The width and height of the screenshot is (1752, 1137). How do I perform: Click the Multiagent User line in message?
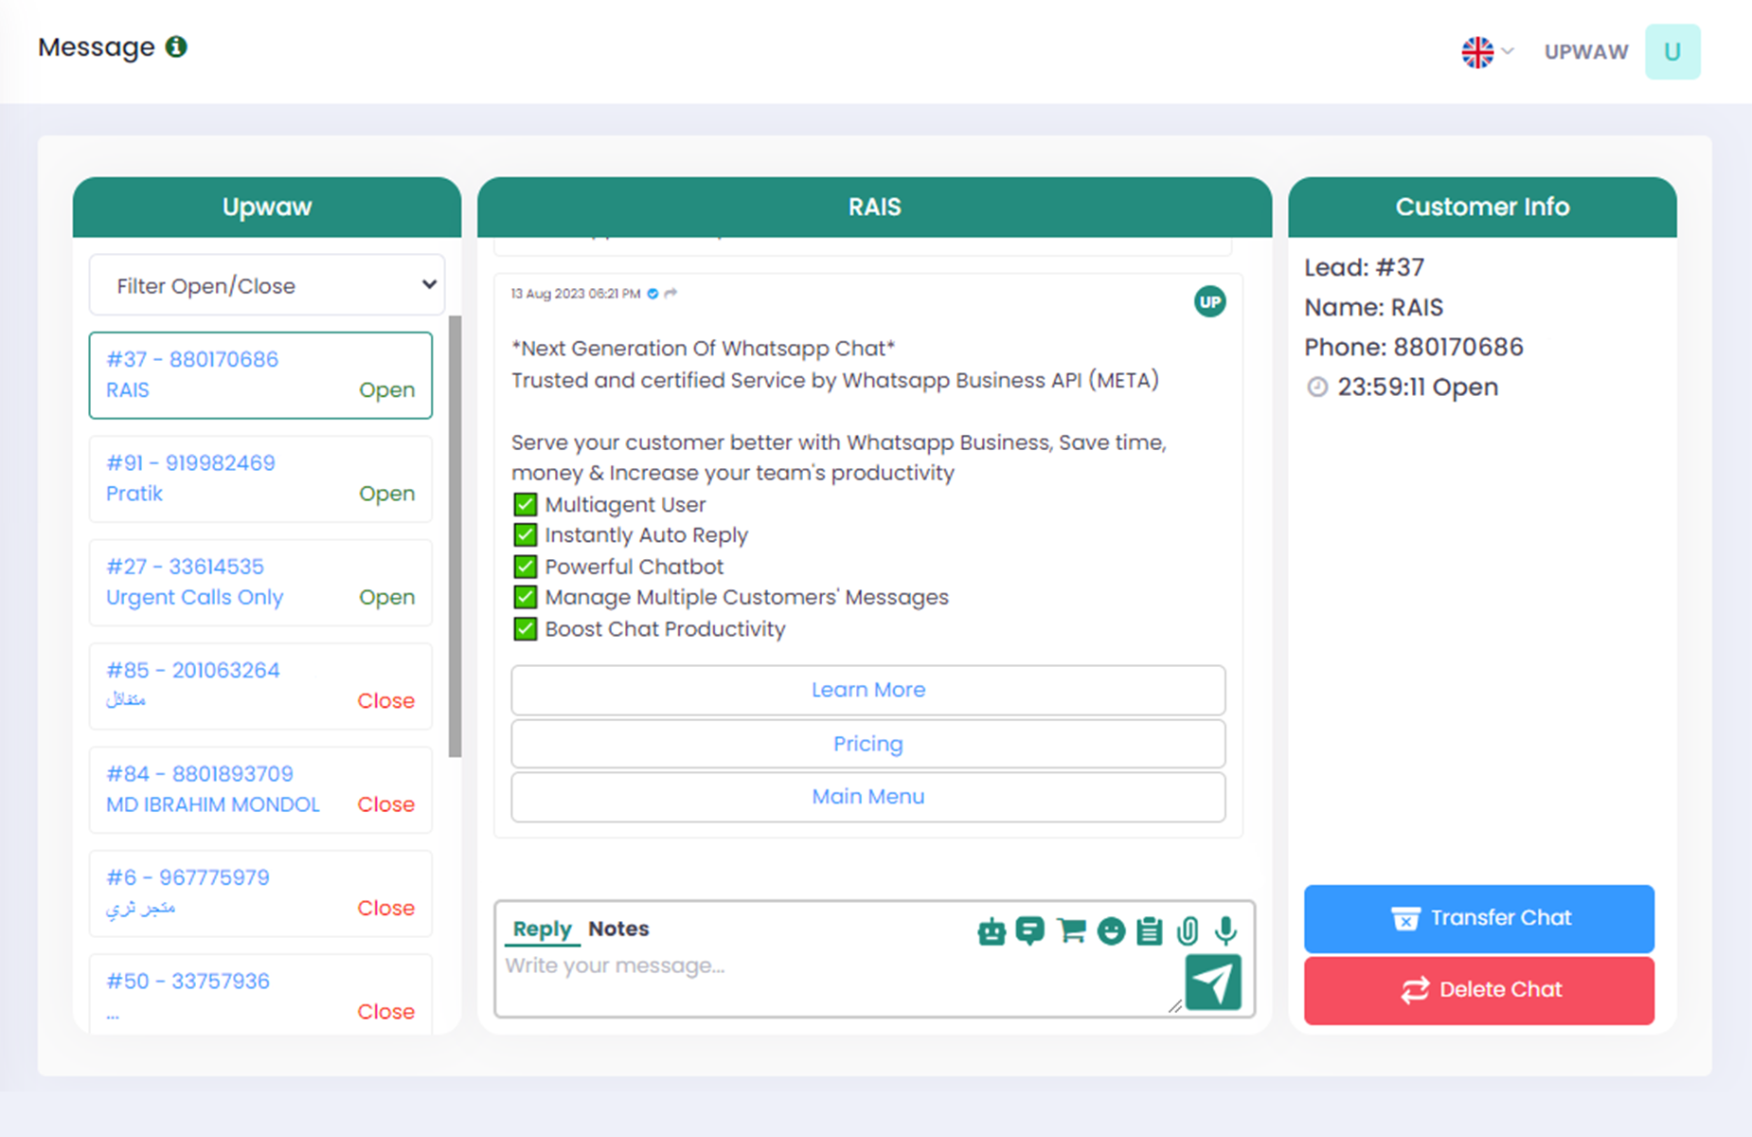point(625,505)
